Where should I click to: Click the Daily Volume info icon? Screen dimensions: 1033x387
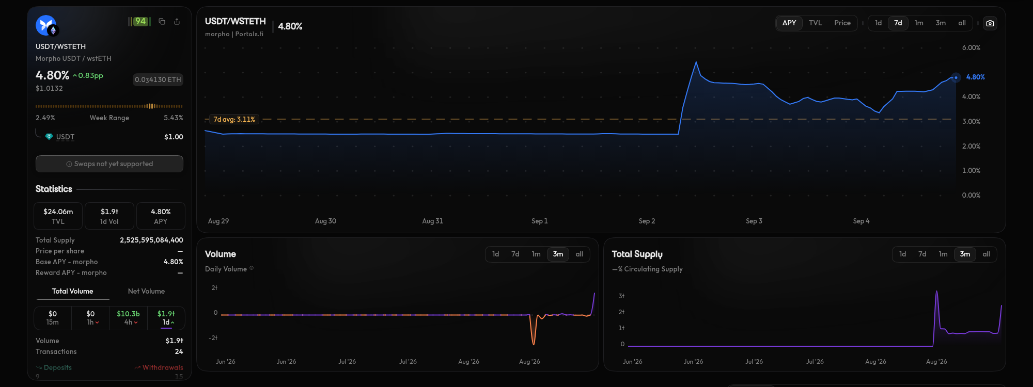(252, 268)
